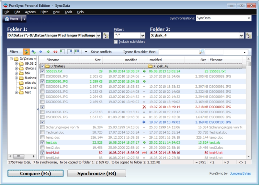Screen dimensions: 259x185
Task: Expand the test folder in tree
Action: tap(16, 92)
